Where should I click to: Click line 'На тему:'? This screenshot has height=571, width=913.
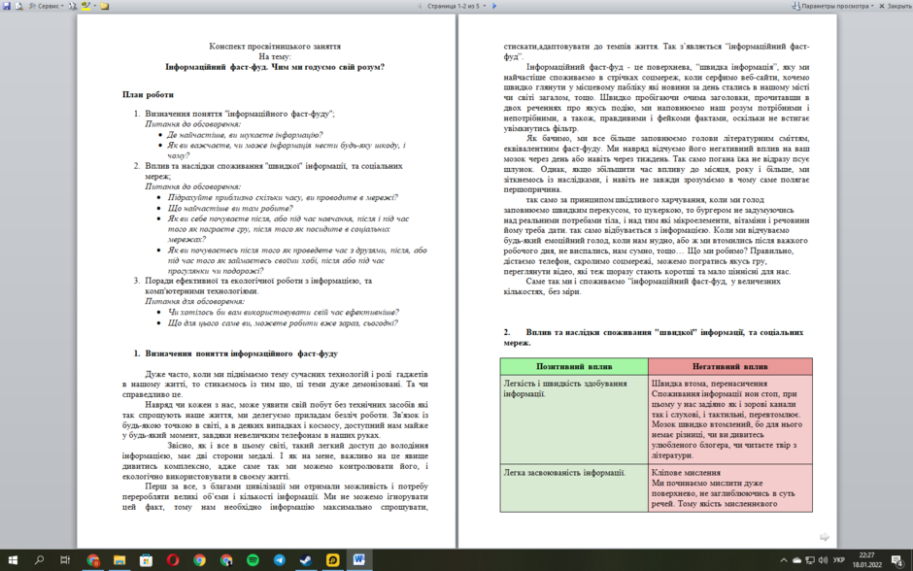(x=275, y=56)
